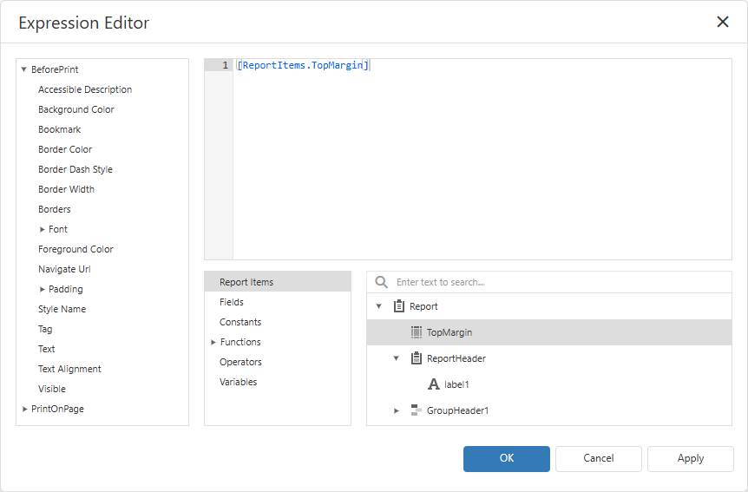Select the Report tree row label
This screenshot has height=492, width=748.
[423, 306]
